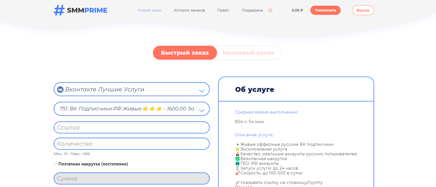Click the Описание услуги label
Image resolution: width=436 pixels, height=187 pixels.
[x=254, y=135]
